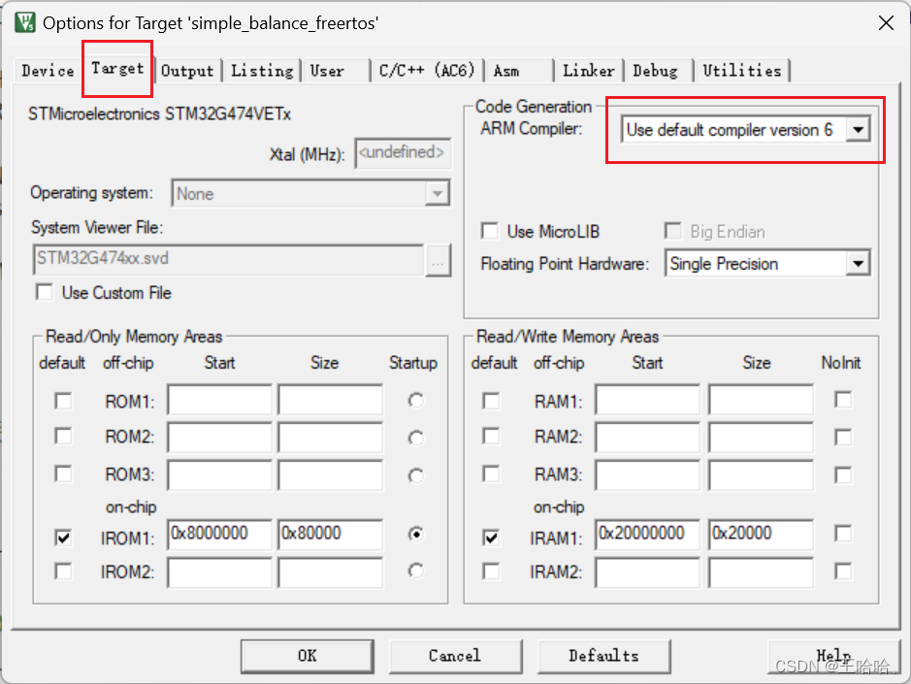Image resolution: width=911 pixels, height=684 pixels.
Task: Check the RAM3 NoInit checkbox
Action: [x=843, y=475]
